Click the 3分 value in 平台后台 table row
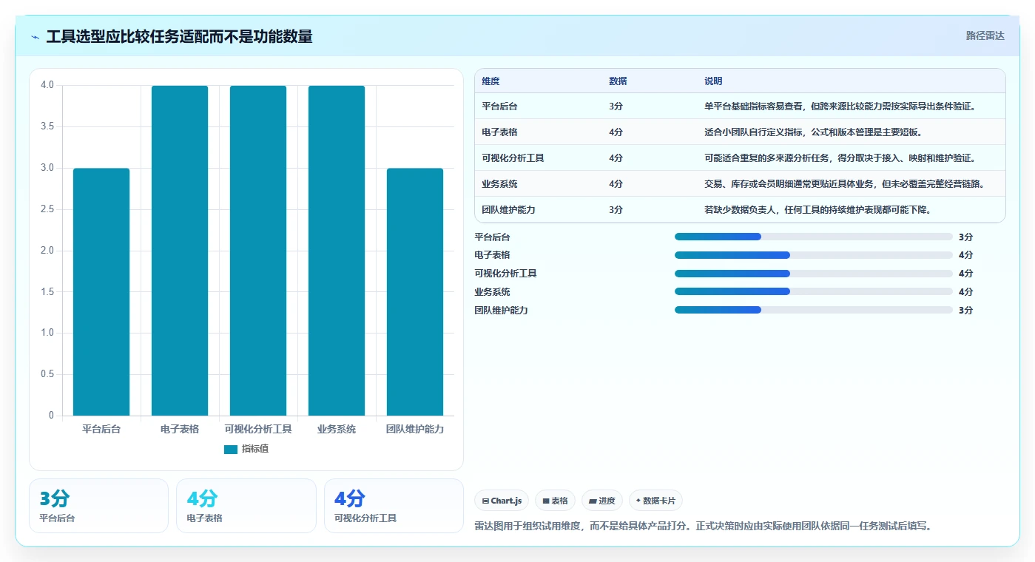1035x562 pixels. 616,106
